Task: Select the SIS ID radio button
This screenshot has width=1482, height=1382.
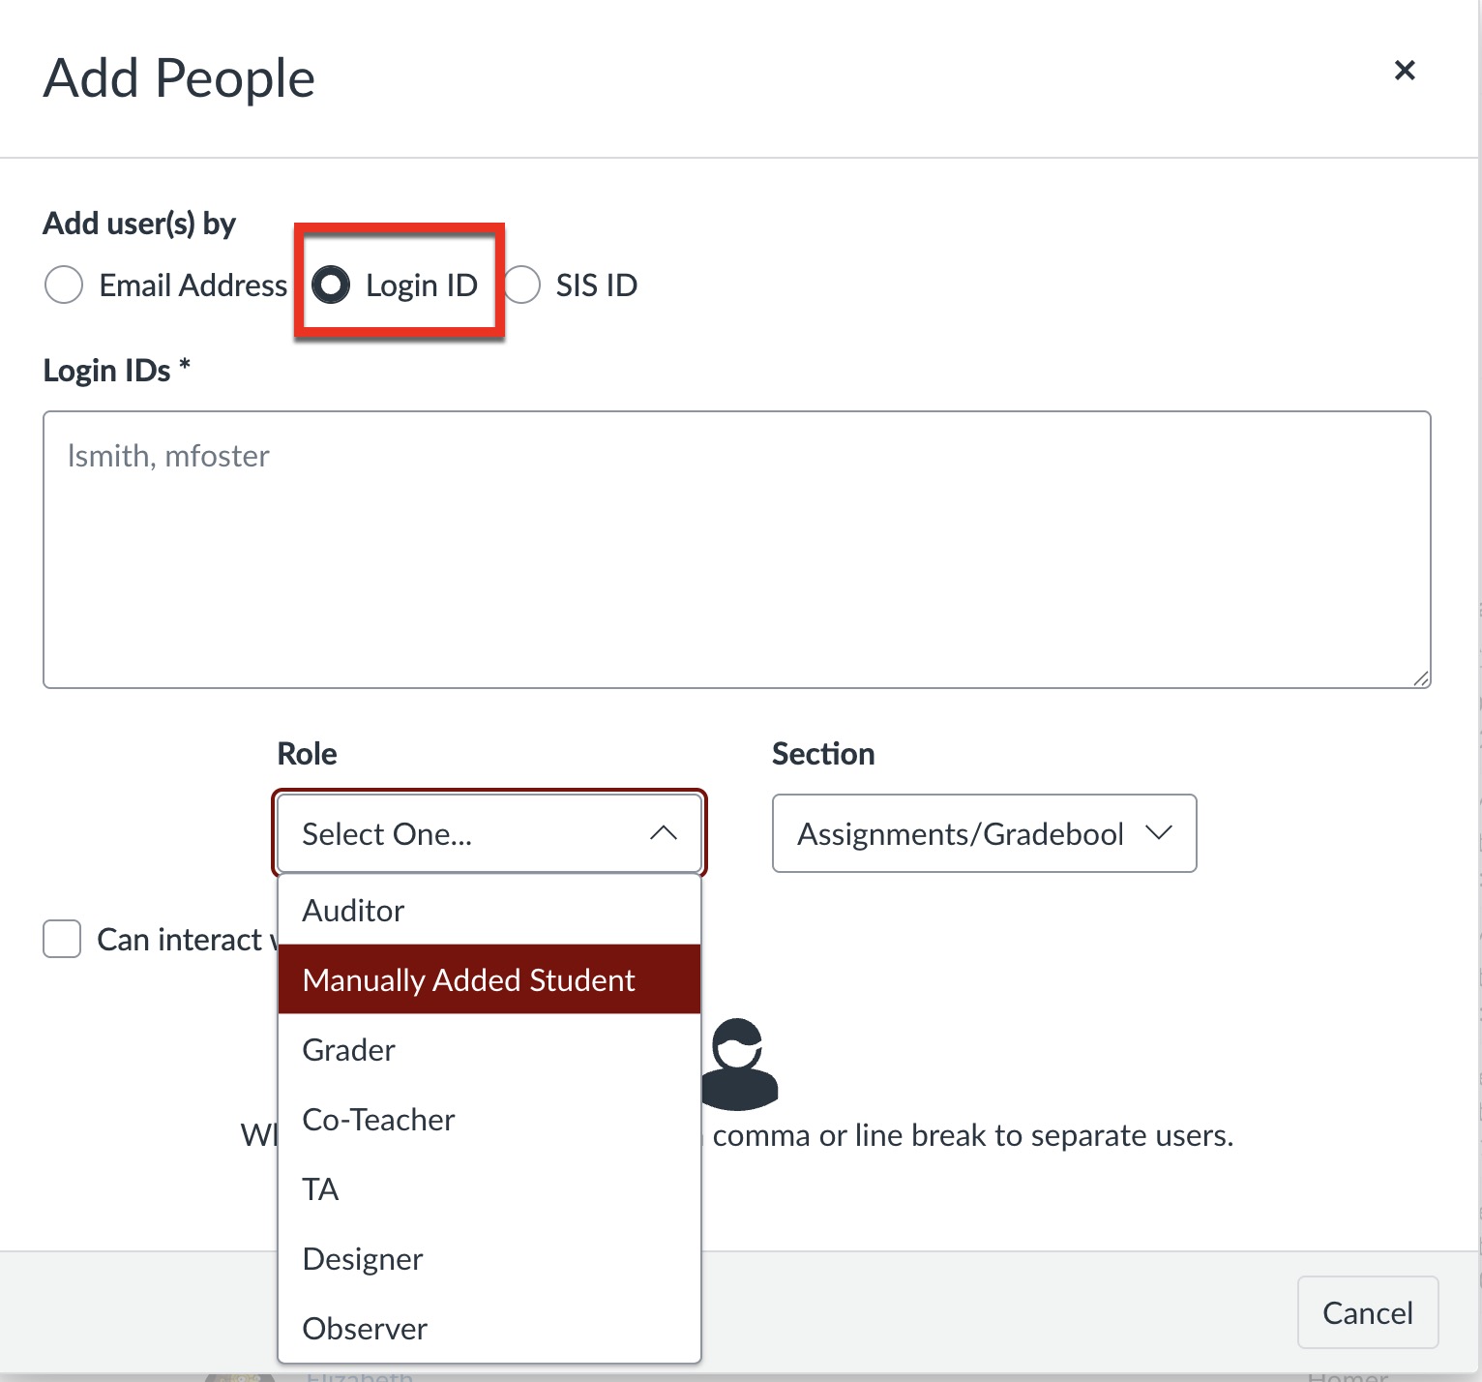Action: point(521,285)
